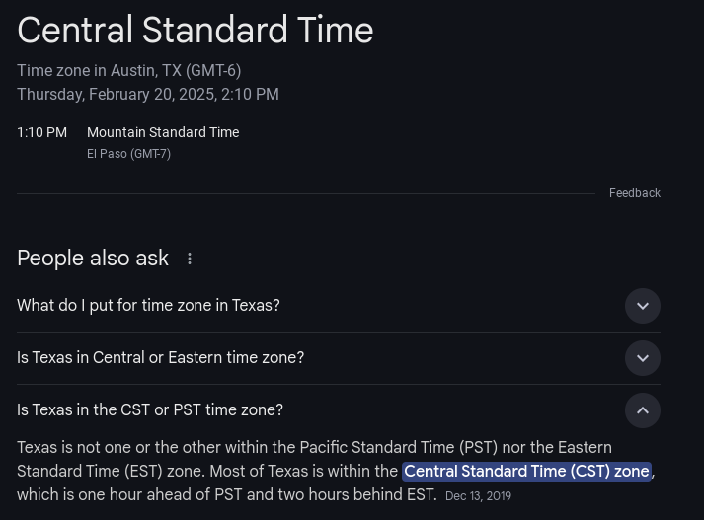Collapse the "CST or PST time zone" chevron
The image size is (704, 520).
643,410
